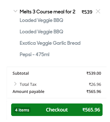Click the Amount payable label
This screenshot has height=122, width=110.
click(x=28, y=92)
